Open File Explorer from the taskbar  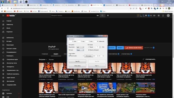click(x=15, y=2)
